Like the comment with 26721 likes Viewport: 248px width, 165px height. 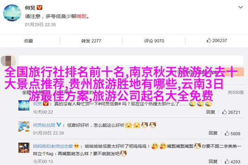(231, 112)
